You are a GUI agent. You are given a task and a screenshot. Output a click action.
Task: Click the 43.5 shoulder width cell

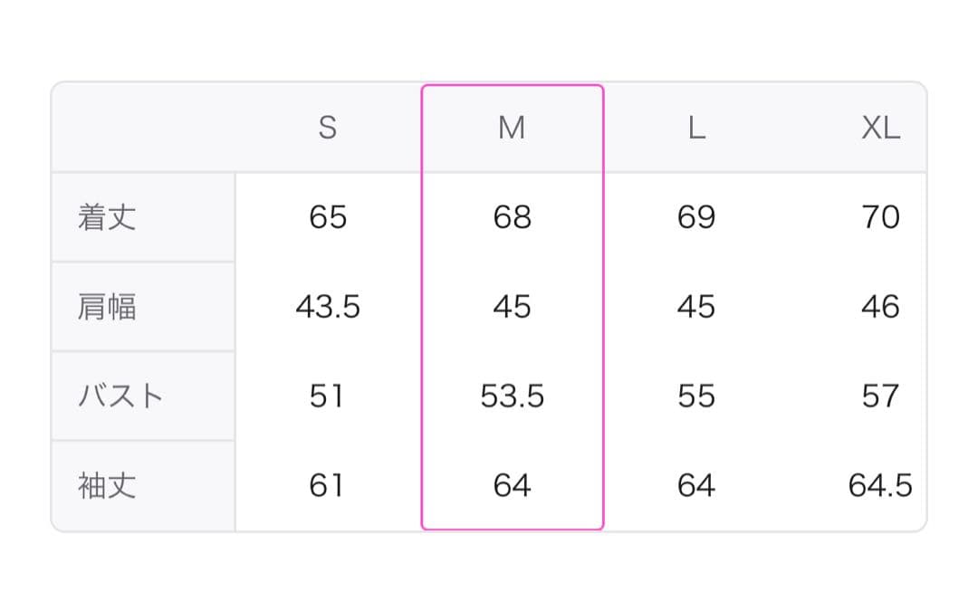328,307
